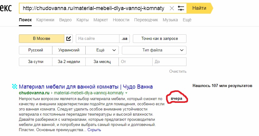This screenshot has height=136, width=259.
Task: Click the chudovanna site favicon
Action: (x=15, y=86)
